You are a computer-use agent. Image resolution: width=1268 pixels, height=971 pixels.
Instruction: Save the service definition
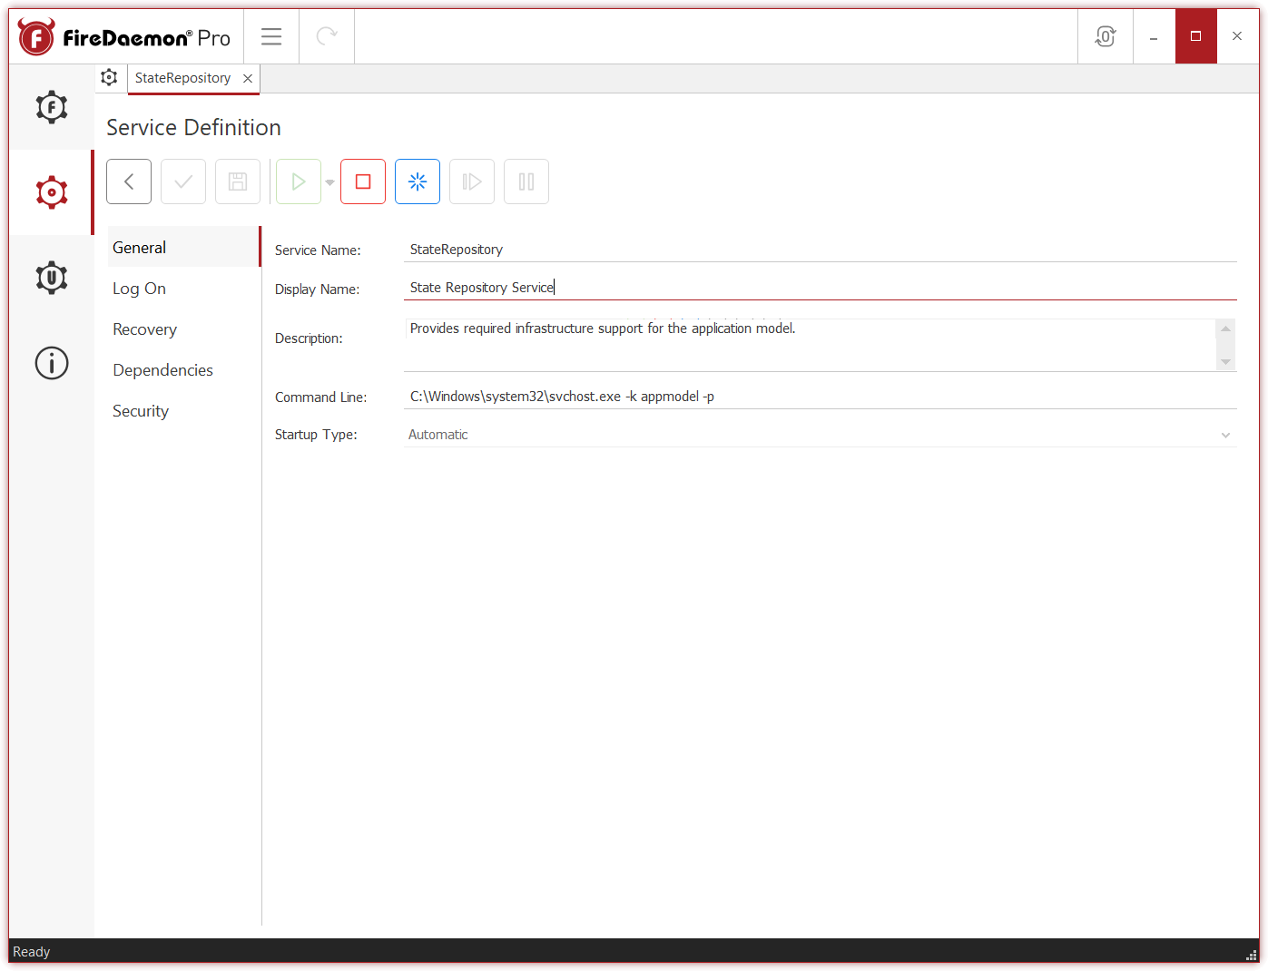pyautogui.click(x=237, y=181)
